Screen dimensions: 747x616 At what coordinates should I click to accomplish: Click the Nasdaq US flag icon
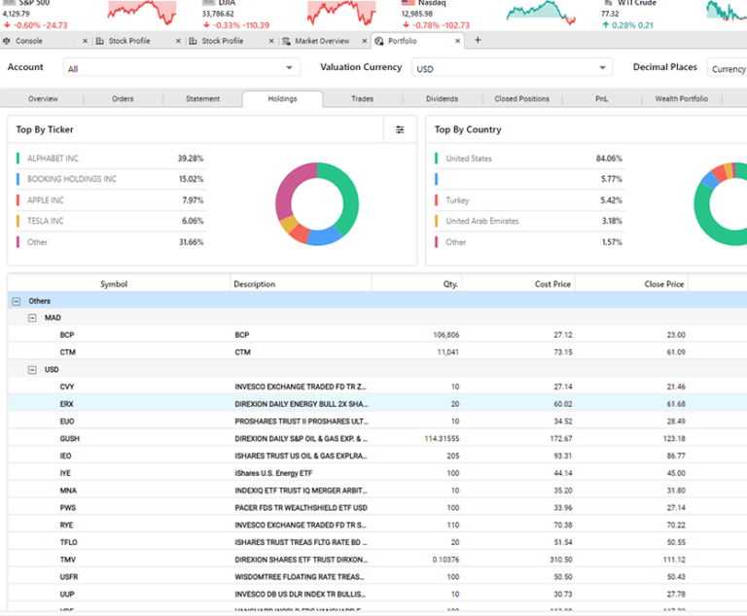click(409, 3)
